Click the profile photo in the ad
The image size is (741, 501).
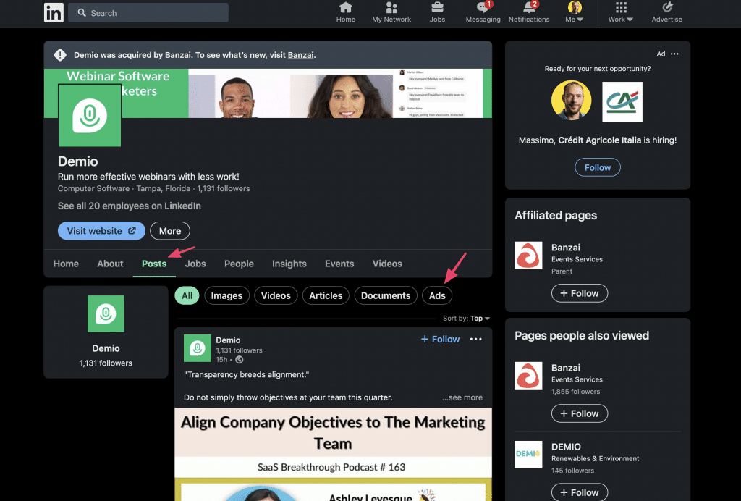(x=572, y=100)
